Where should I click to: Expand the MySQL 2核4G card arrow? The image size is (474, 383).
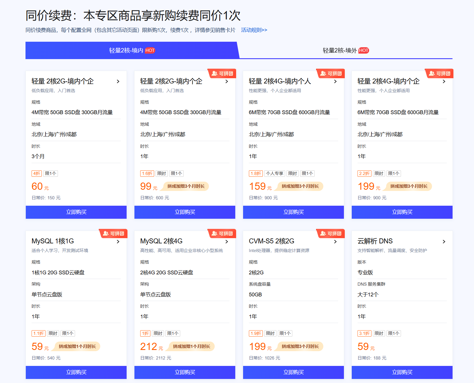227,242
